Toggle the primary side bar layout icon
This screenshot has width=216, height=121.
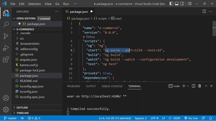pyautogui.click(x=171, y=4)
